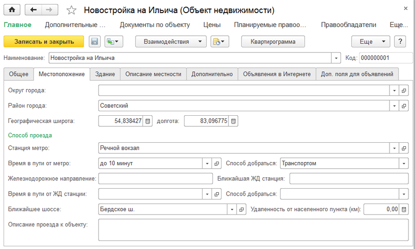
Task: Open calculator for latitude field
Action: click(147, 121)
